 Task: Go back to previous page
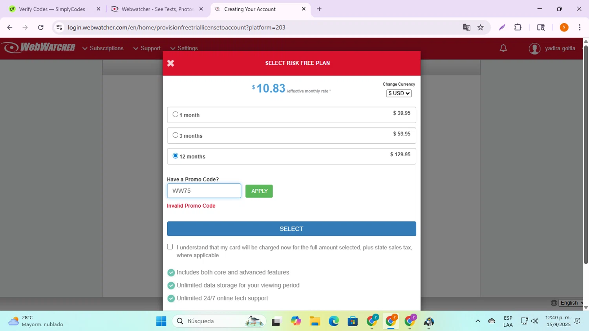click(10, 27)
